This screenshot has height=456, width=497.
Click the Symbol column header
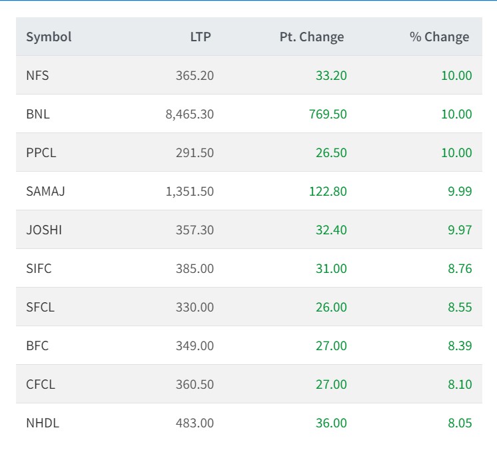[49, 37]
